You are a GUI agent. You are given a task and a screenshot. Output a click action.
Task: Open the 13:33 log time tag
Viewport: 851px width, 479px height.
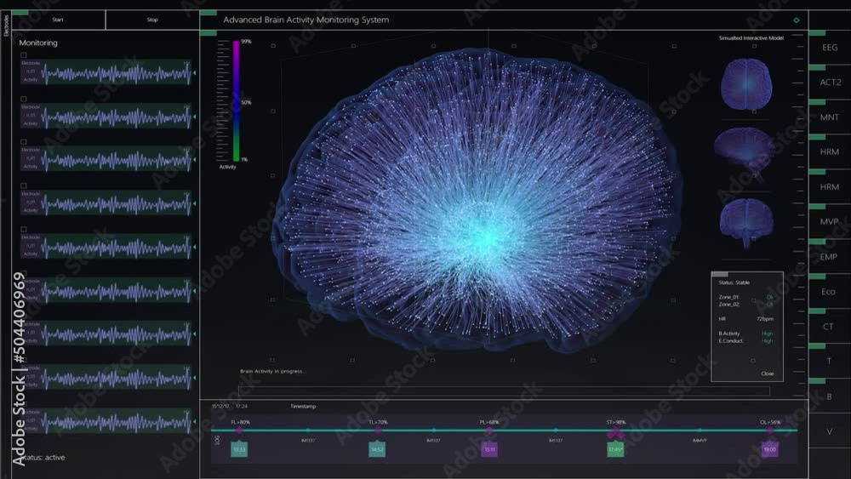(x=239, y=449)
